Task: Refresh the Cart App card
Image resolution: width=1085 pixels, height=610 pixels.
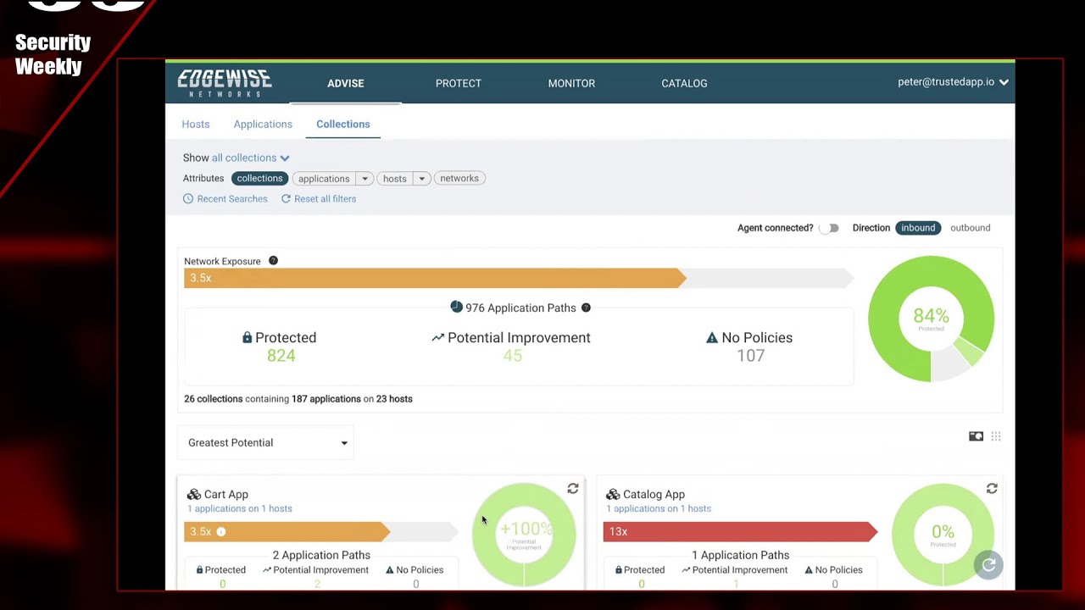Action: click(x=573, y=489)
